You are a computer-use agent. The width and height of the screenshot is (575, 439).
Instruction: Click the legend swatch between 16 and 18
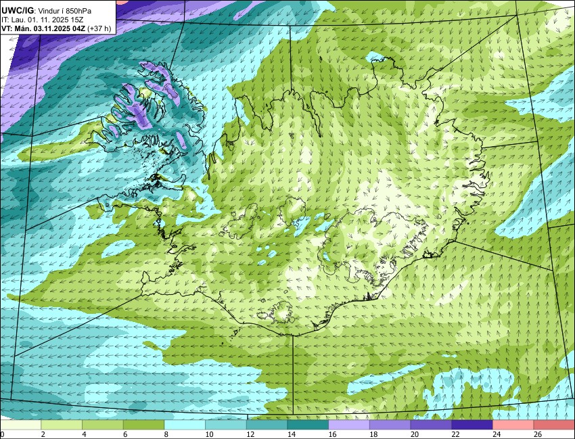tap(349, 425)
